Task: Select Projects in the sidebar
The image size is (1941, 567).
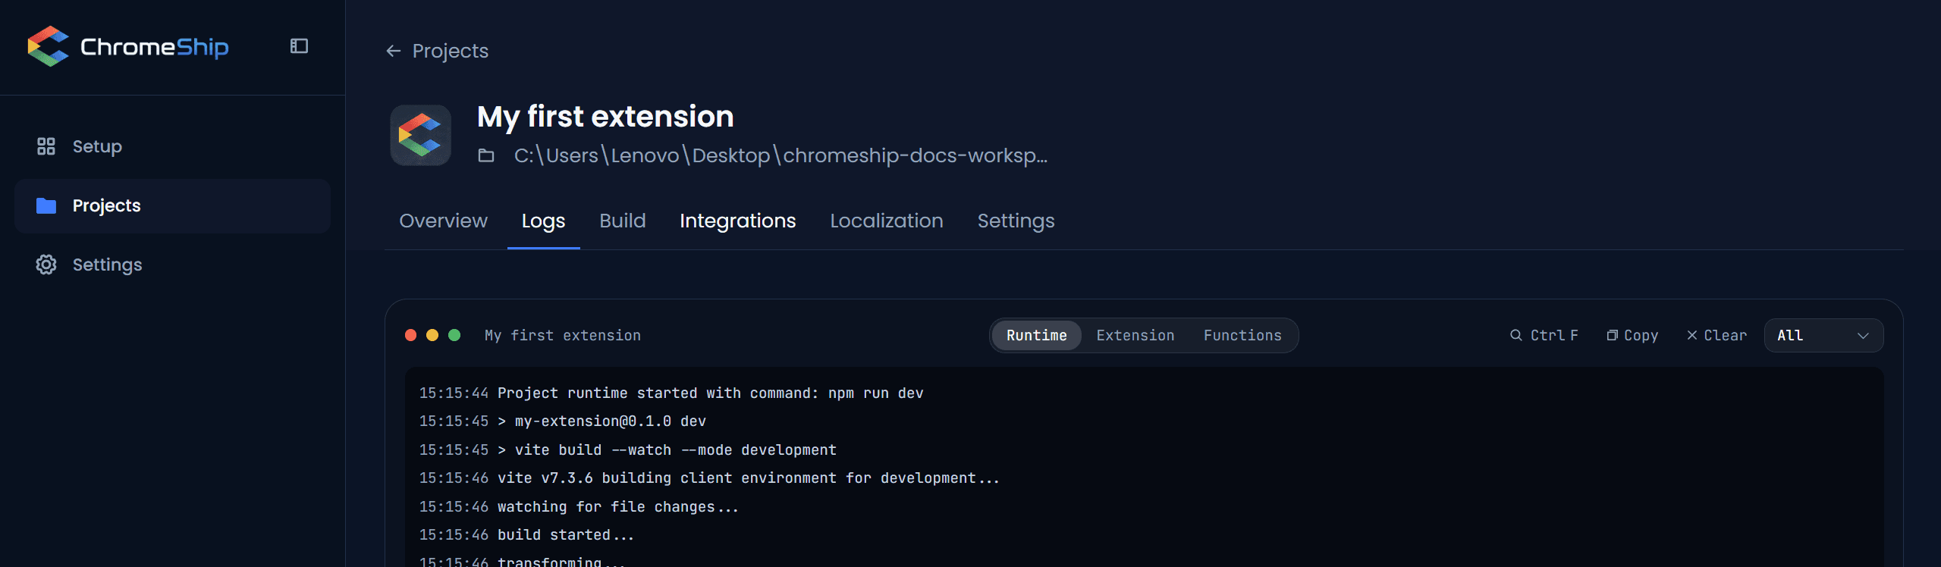Action: (172, 205)
